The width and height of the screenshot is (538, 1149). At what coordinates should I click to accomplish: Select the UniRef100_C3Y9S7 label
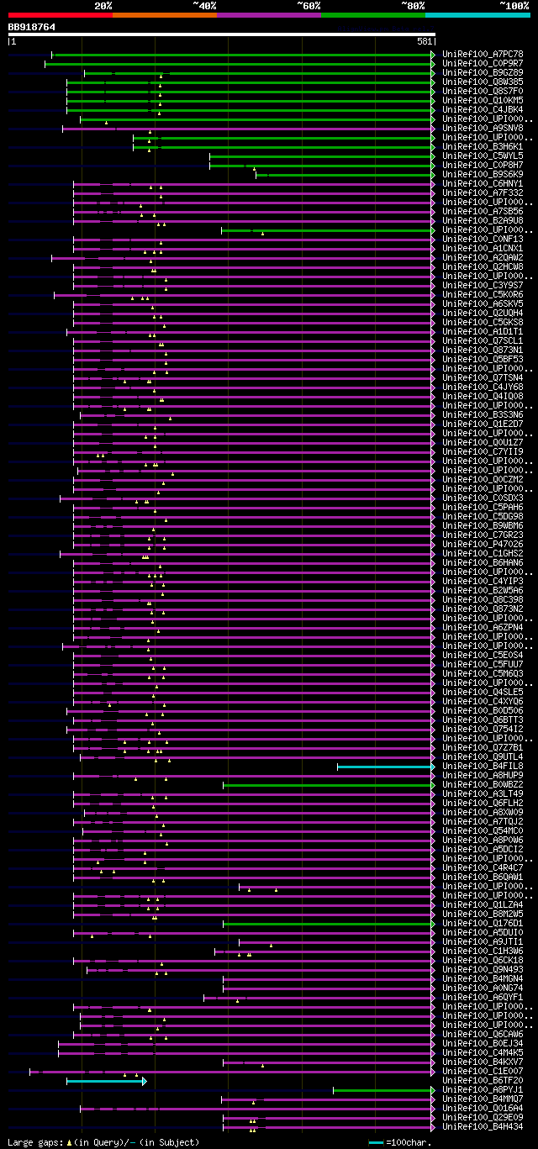pos(483,285)
